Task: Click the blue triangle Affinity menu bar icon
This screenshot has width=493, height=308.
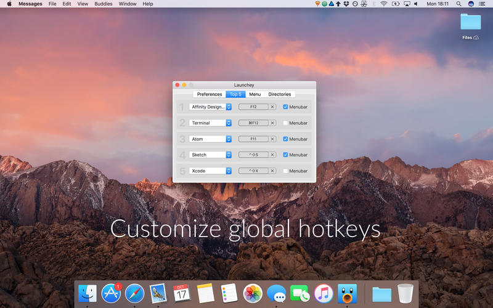Action: tap(332, 4)
